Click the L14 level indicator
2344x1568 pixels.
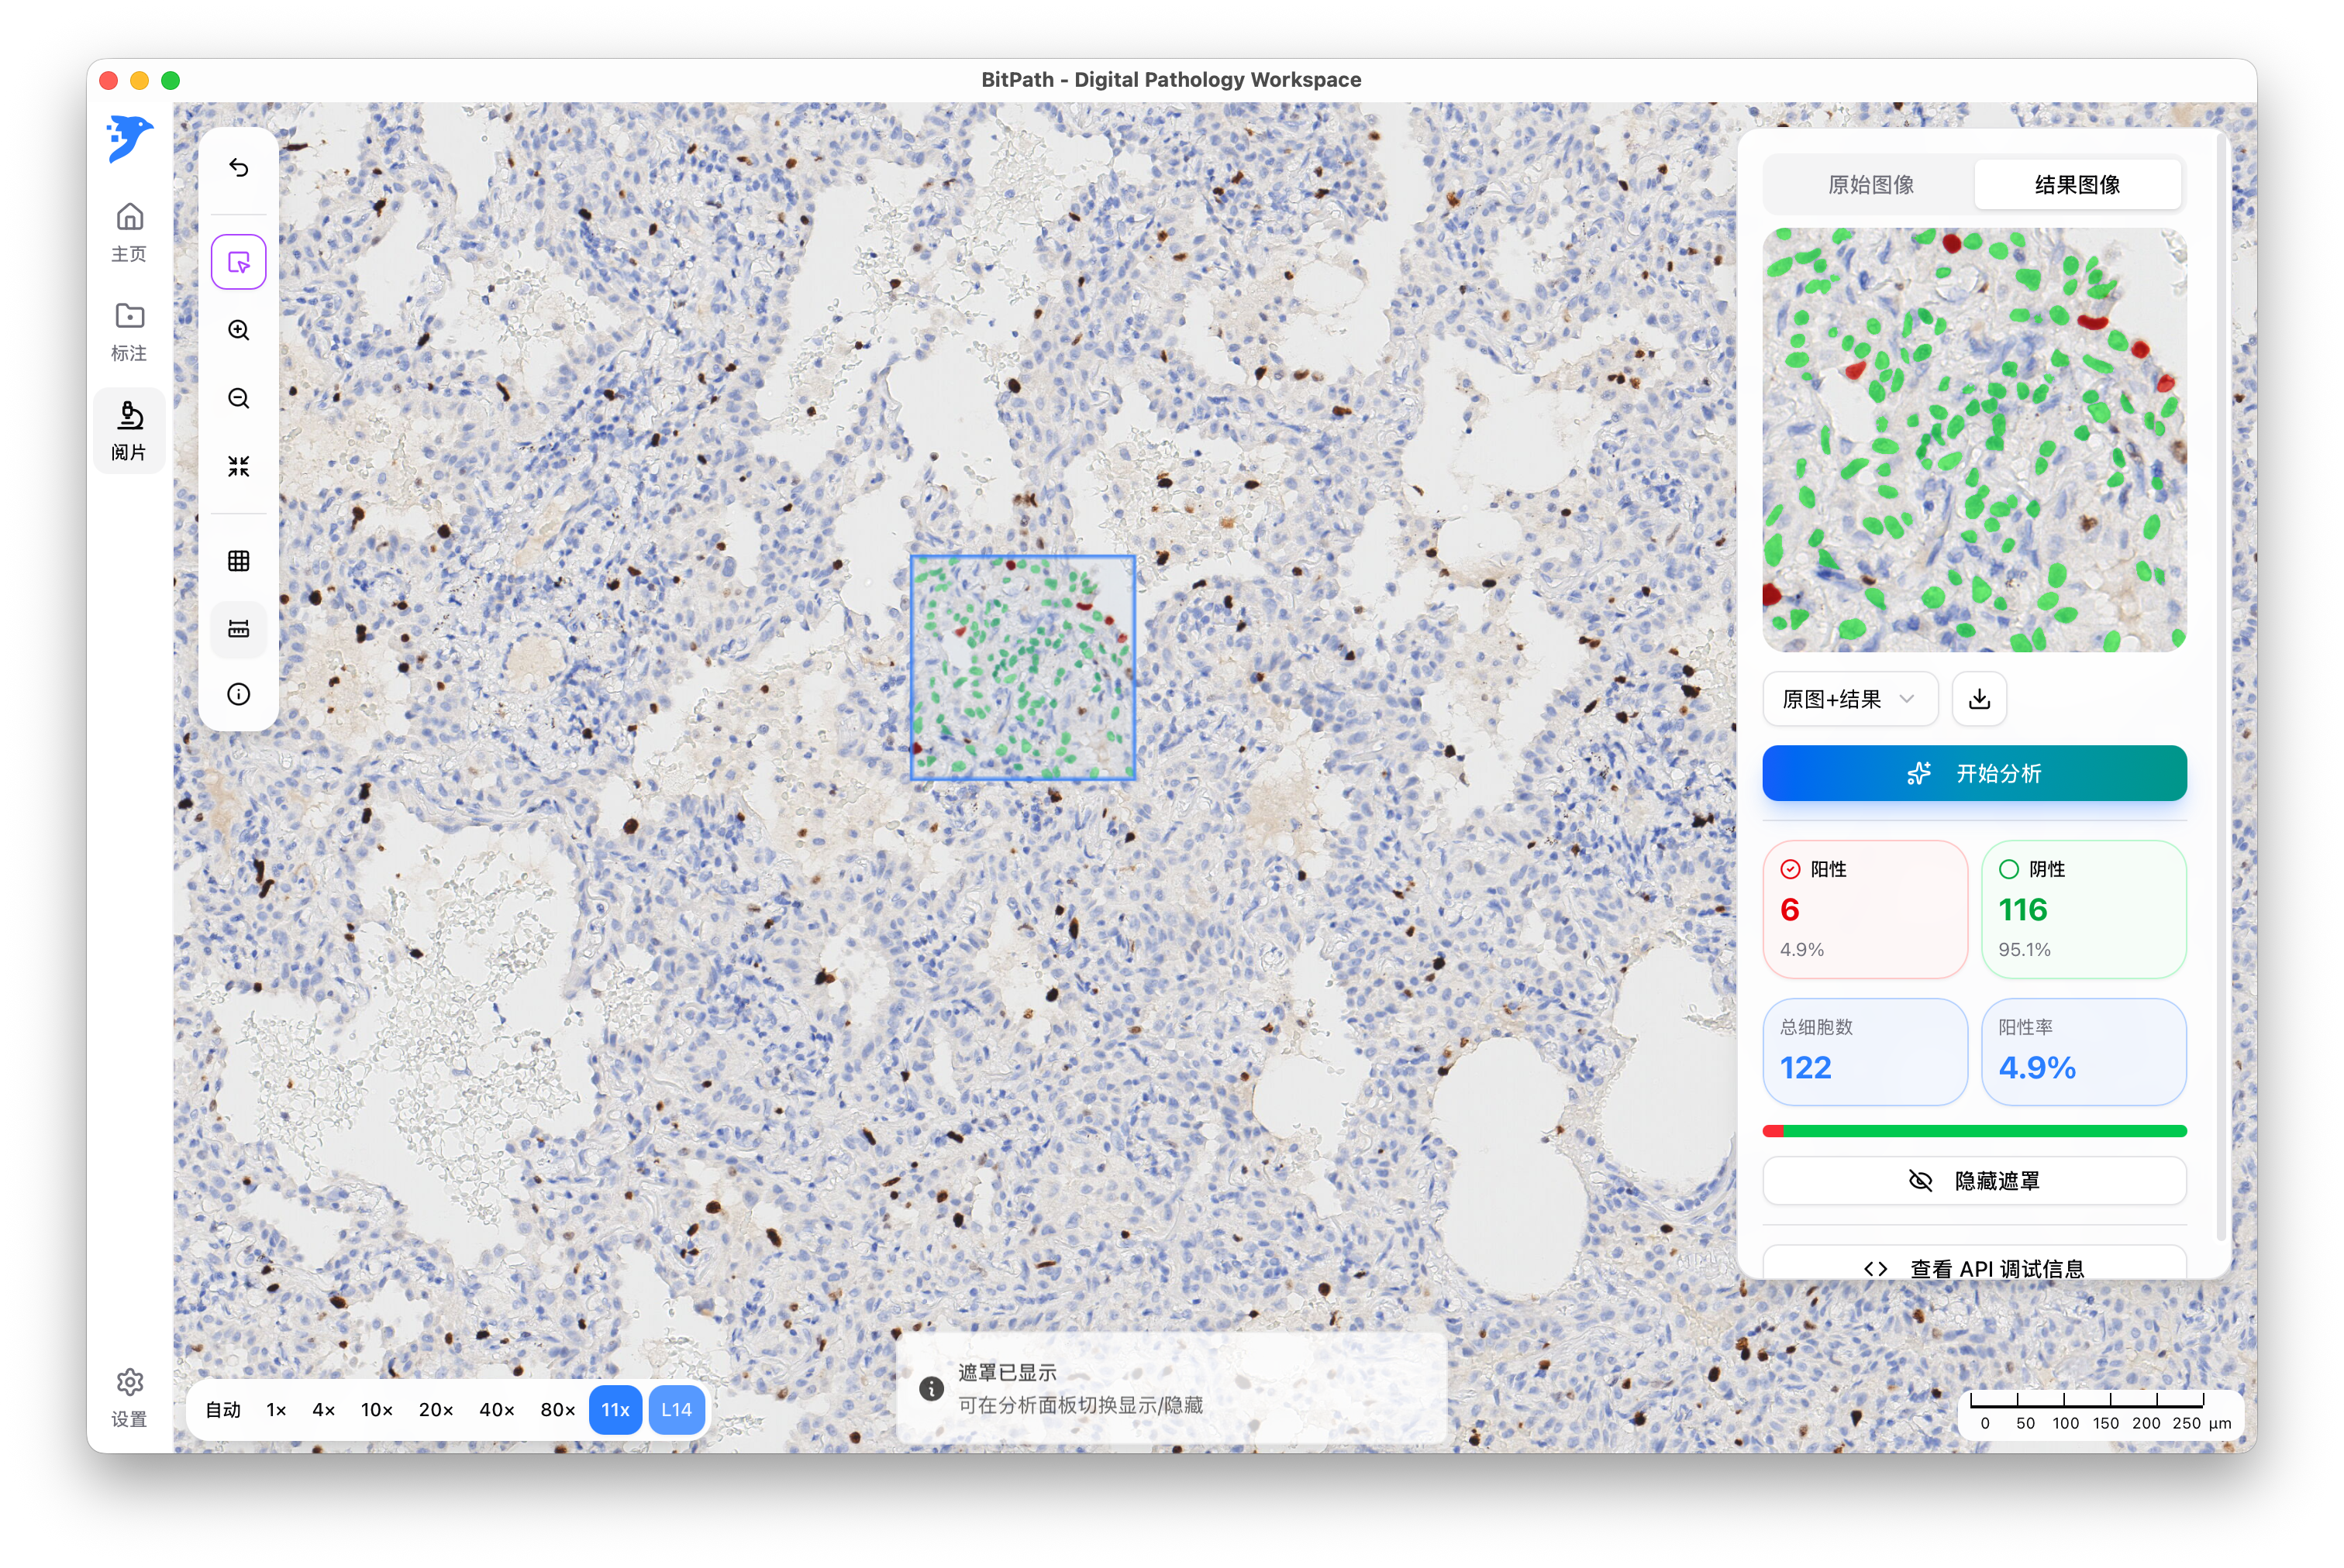[676, 1409]
